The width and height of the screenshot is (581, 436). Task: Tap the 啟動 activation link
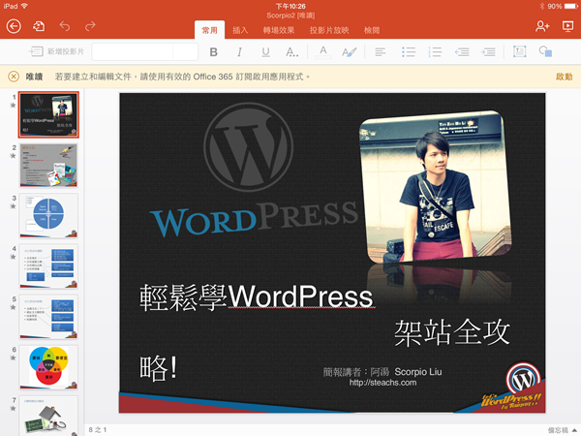[564, 77]
